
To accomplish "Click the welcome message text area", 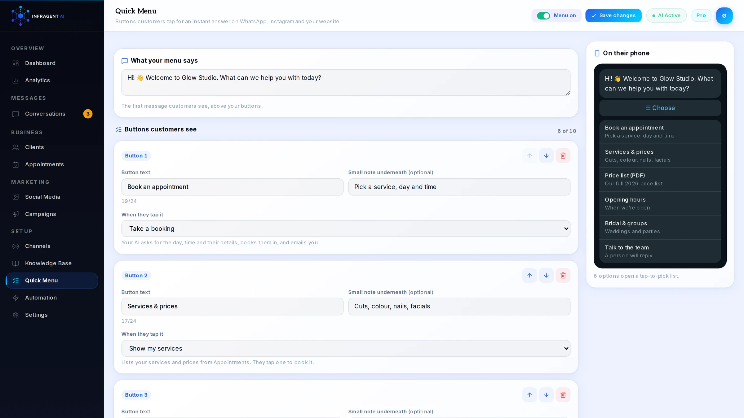I will click(x=346, y=82).
